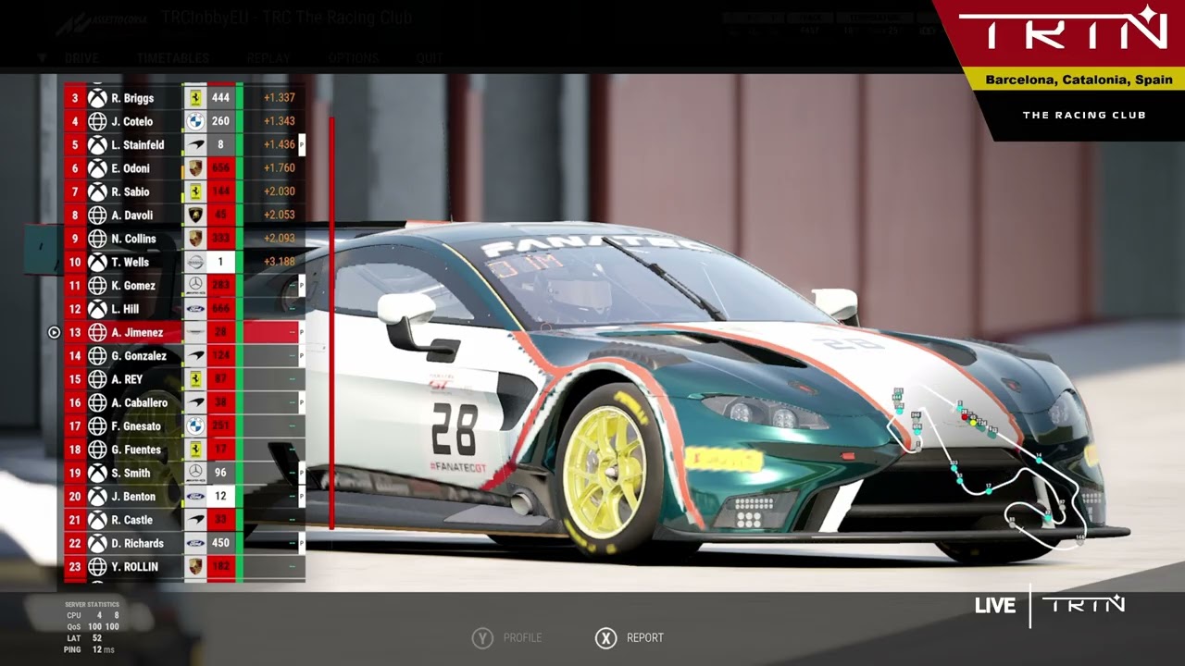
Task: Select the Xbox icon beside T. Wells
Action: [97, 262]
